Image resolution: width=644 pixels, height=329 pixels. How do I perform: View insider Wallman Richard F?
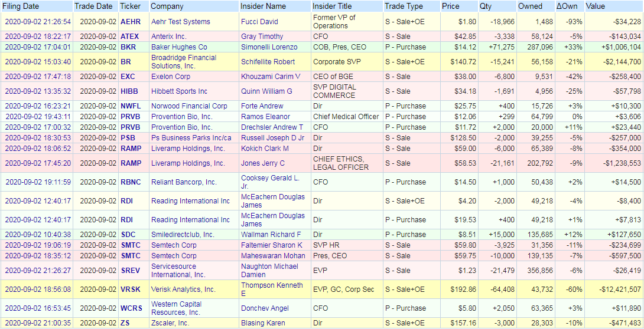point(271,235)
